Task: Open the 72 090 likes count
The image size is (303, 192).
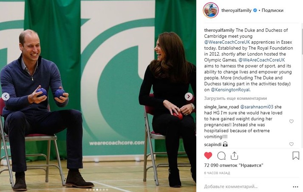Action: coord(234,165)
